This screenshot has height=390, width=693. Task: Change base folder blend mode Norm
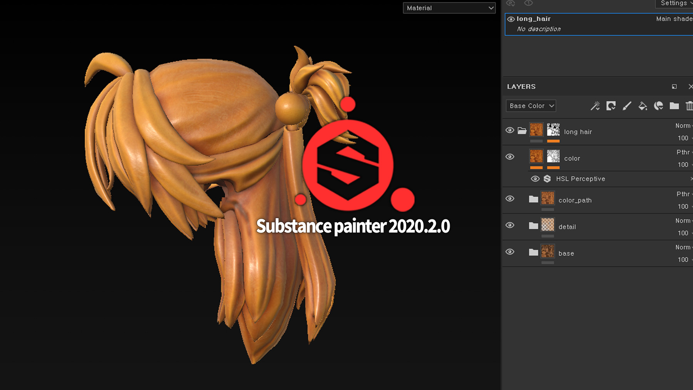pyautogui.click(x=684, y=248)
